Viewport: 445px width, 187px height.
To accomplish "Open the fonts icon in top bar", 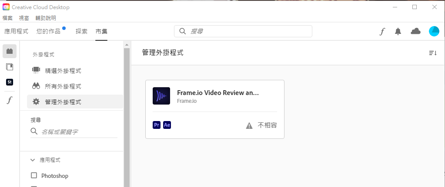I will [x=382, y=31].
